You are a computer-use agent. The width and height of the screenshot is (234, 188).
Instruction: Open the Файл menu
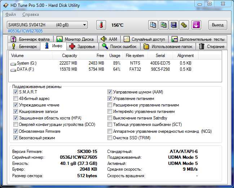[10, 14]
